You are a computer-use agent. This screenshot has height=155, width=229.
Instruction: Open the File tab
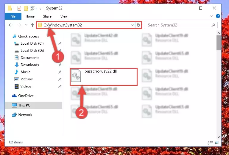[13, 16]
